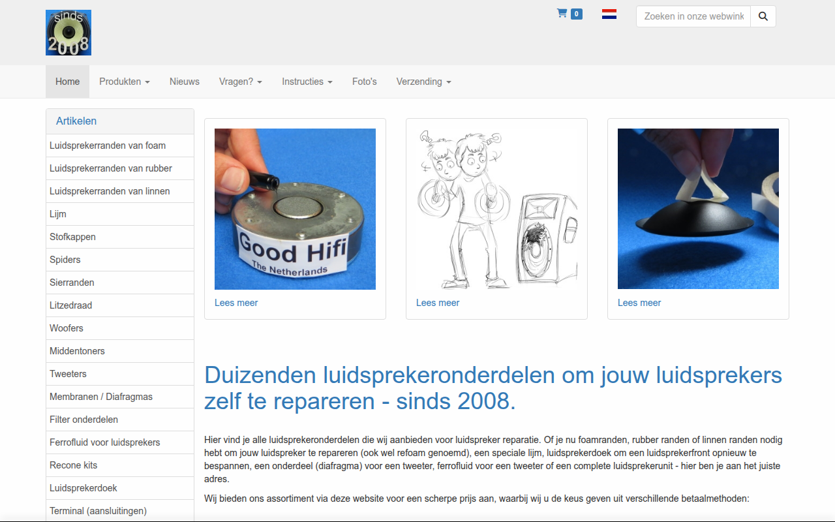
Task: Click 'Lees meer' under Good Hifi image
Action: click(x=236, y=303)
